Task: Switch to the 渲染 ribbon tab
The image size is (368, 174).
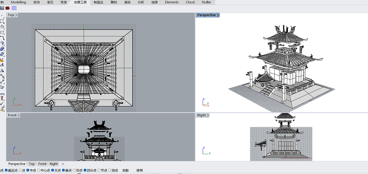Action: [x=127, y=2]
